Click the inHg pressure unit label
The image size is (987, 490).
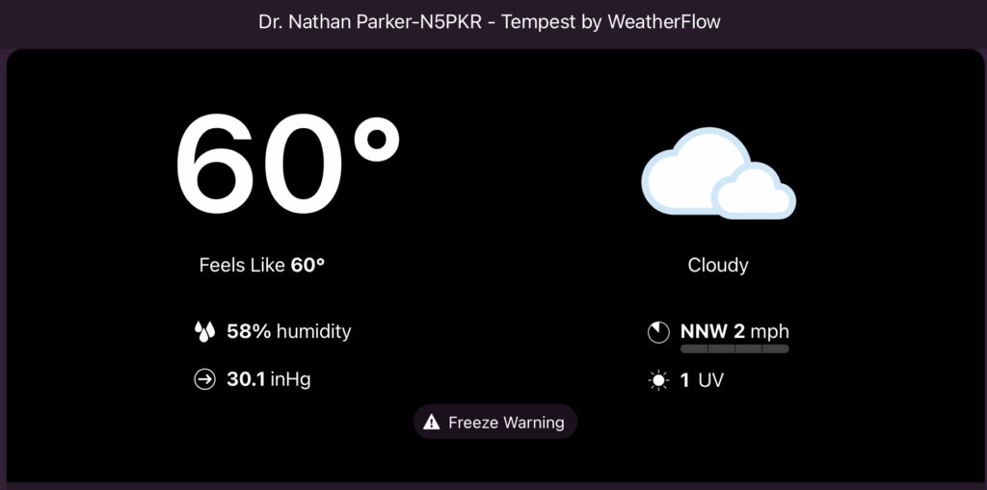290,380
